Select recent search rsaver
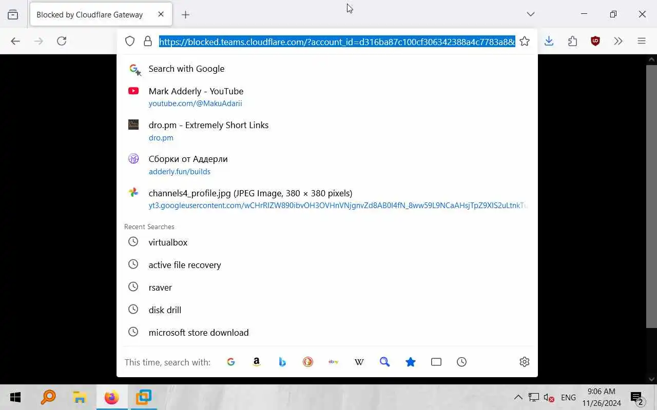The width and height of the screenshot is (657, 410). click(x=327, y=287)
